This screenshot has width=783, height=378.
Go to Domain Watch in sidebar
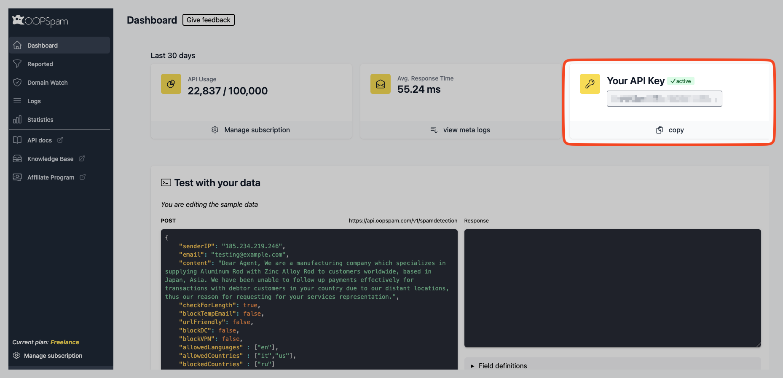(47, 83)
